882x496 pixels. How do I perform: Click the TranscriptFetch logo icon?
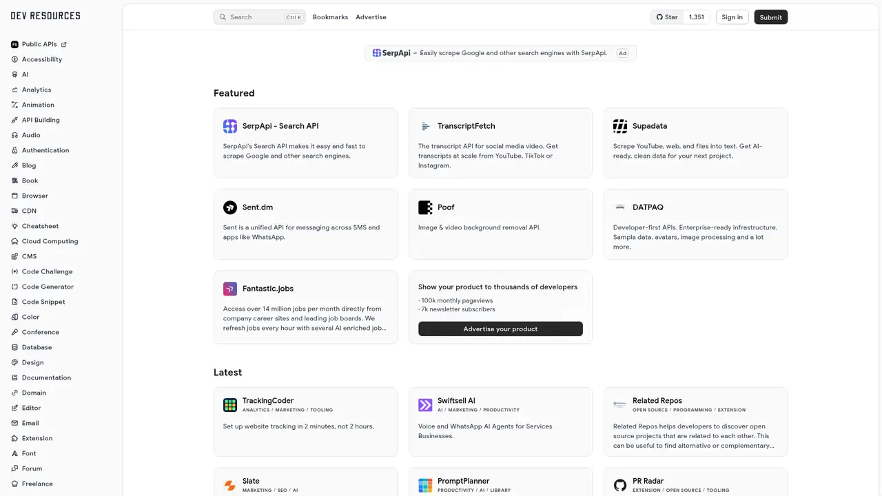point(425,126)
